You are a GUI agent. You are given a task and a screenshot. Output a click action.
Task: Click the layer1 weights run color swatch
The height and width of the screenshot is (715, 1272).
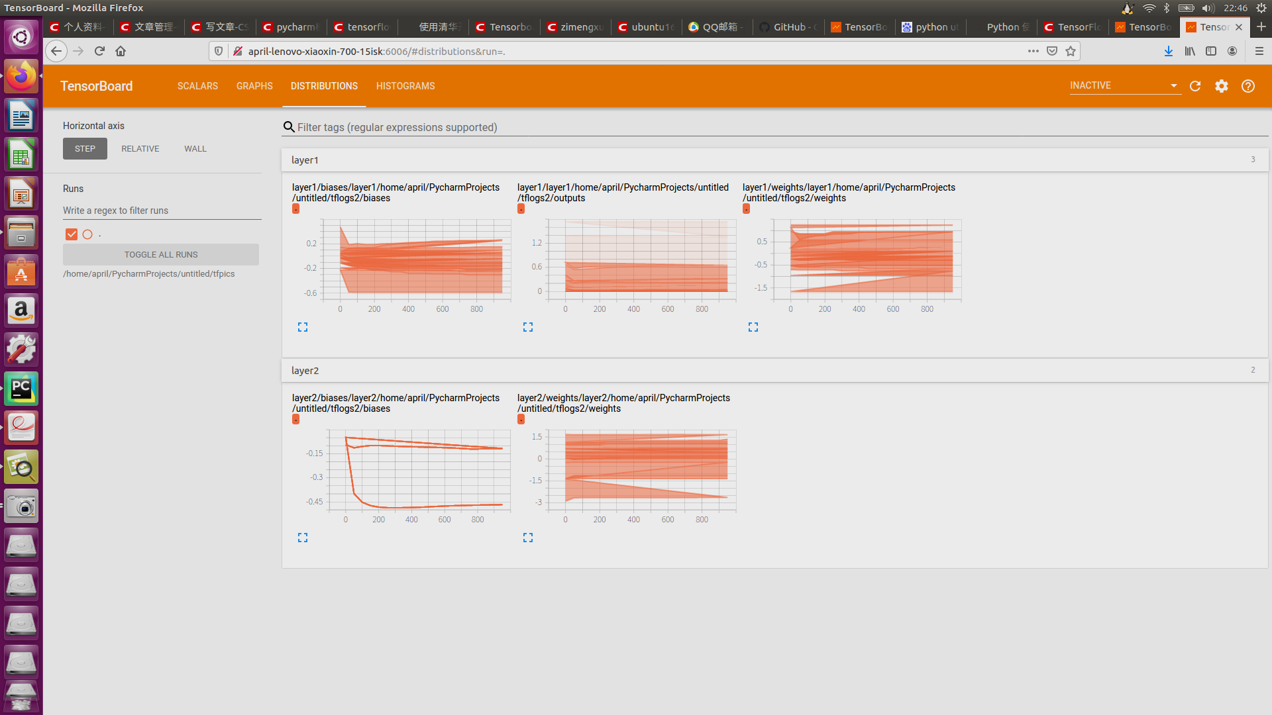point(746,209)
